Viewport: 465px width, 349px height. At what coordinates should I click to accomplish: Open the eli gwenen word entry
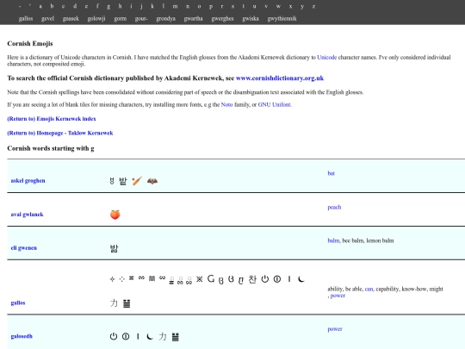tap(24, 248)
